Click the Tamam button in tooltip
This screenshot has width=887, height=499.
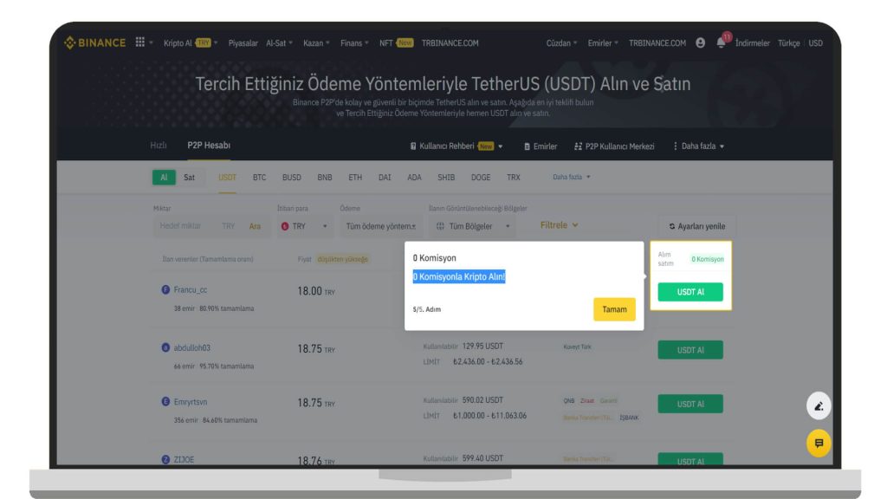coord(614,309)
